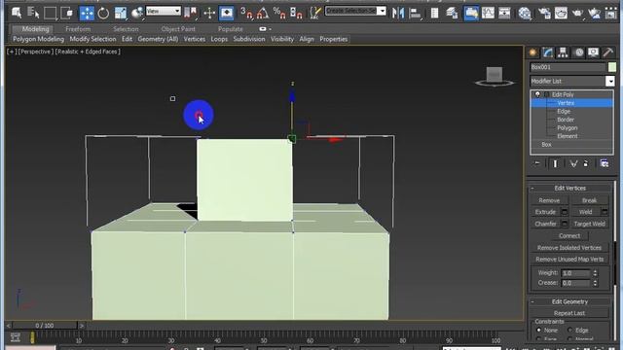Collapse the Edit Poly modifier tree
Image resolution: width=623 pixels, height=350 pixels.
(547, 94)
